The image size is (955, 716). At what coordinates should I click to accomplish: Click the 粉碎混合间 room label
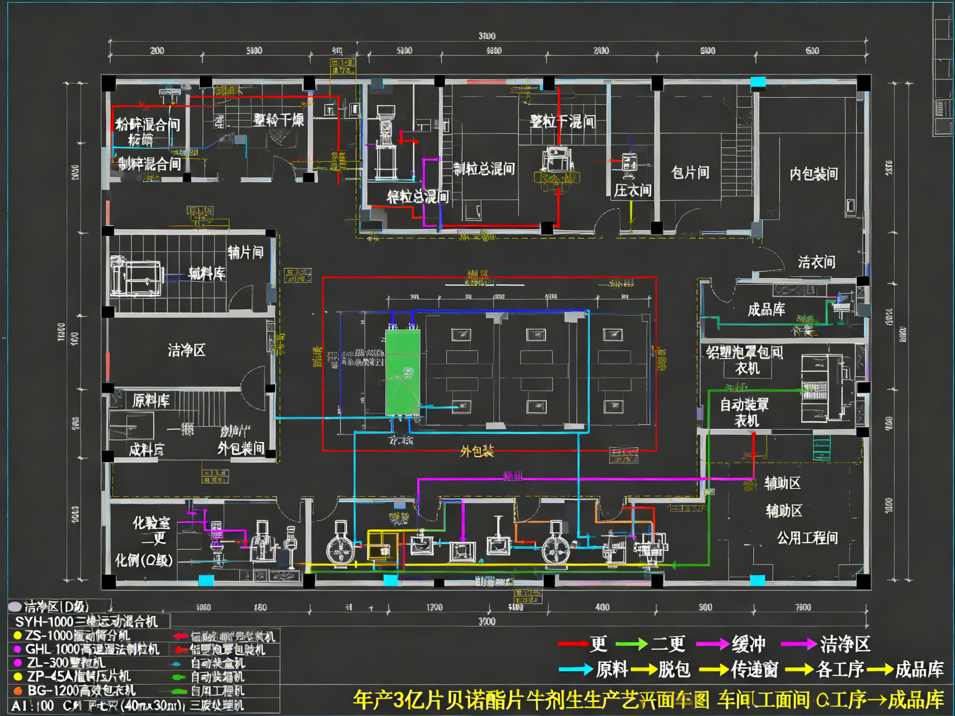pyautogui.click(x=148, y=125)
